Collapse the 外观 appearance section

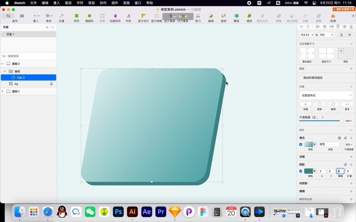(351, 87)
